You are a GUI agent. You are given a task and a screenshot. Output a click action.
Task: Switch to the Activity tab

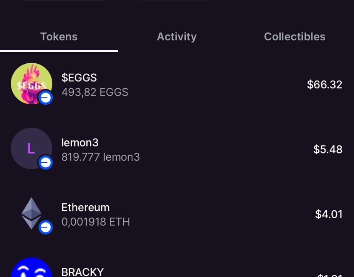tap(177, 37)
